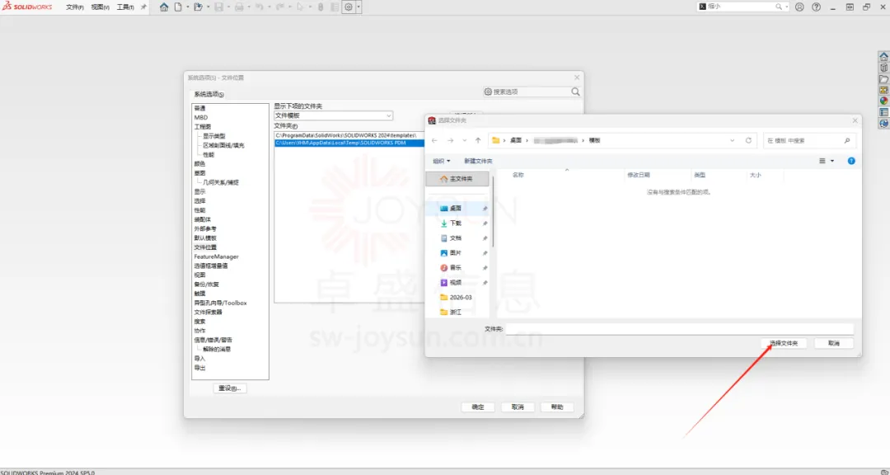
Task: Open the 显示下项的文件夹 dropdown (文件模板)
Action: click(333, 115)
